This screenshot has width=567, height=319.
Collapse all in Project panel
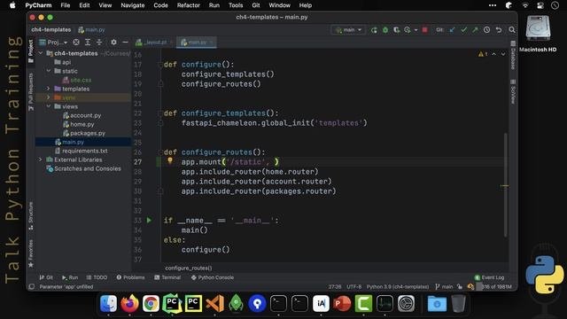click(99, 43)
